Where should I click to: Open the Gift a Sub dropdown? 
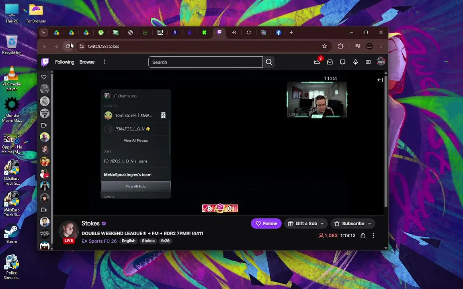click(305, 224)
